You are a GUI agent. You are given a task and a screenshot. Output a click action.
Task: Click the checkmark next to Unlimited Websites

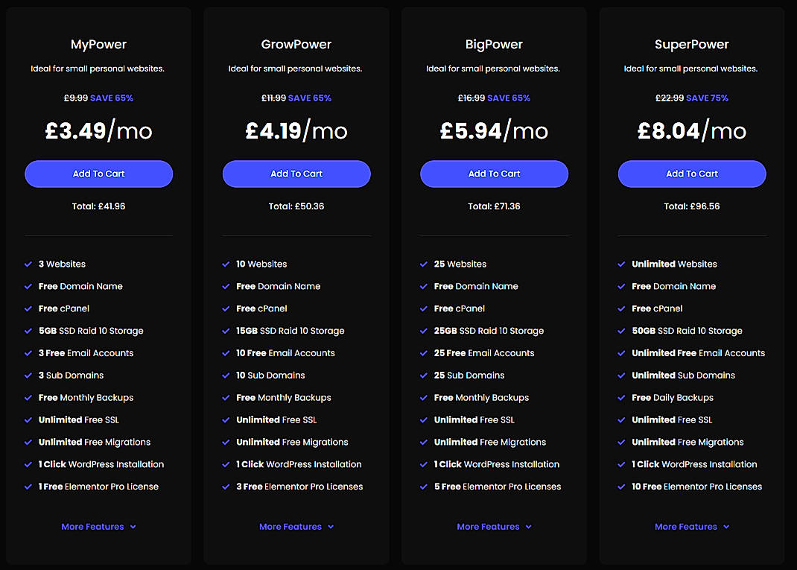coord(621,264)
